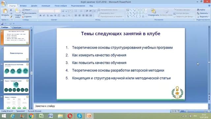211x119 pixels.
Task: Open the Clipboard group dialog launcher
Action: (12, 20)
